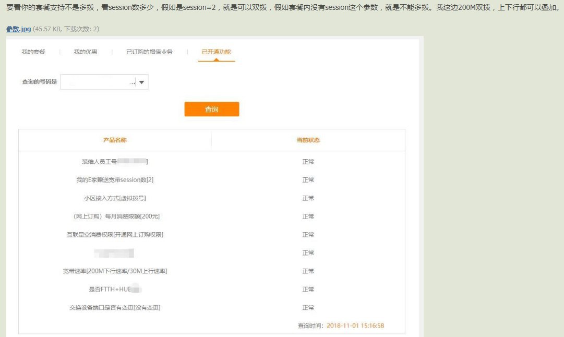This screenshot has width=564, height=337.
Task: Select the 交接设备端口是否有变更 row
Action: tap(115, 308)
